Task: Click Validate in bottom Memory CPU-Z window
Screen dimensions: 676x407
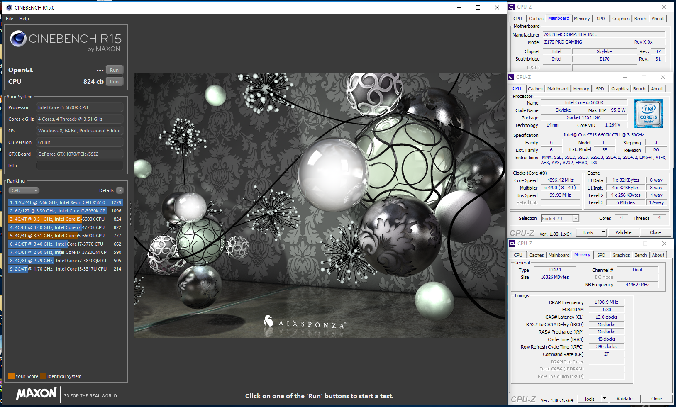Action: [625, 399]
